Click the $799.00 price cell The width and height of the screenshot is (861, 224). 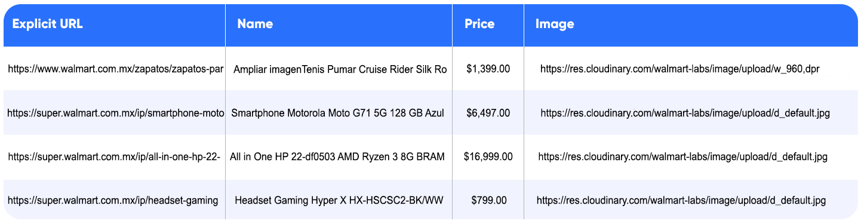(x=488, y=201)
